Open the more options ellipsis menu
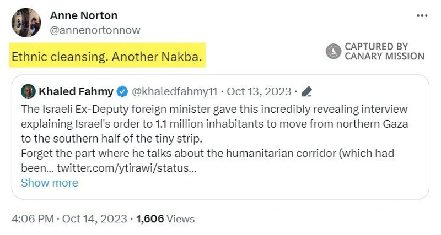 pos(422,15)
